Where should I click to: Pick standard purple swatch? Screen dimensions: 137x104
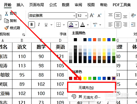[114, 78]
